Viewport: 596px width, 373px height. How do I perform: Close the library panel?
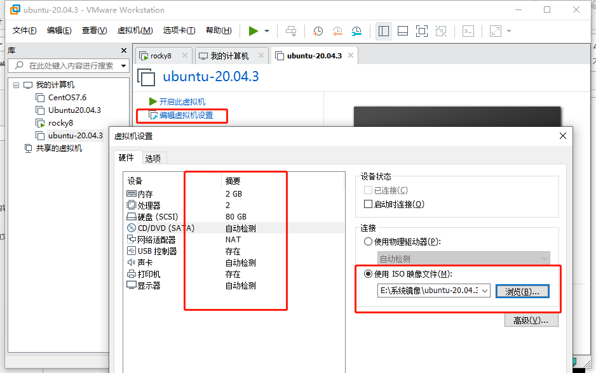click(x=123, y=51)
